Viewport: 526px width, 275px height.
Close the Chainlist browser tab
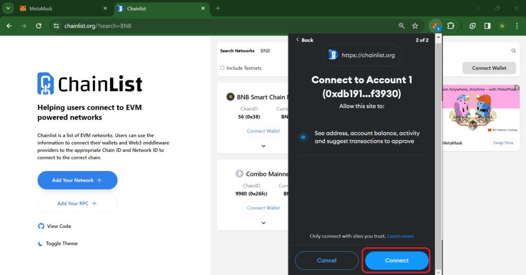coord(202,8)
